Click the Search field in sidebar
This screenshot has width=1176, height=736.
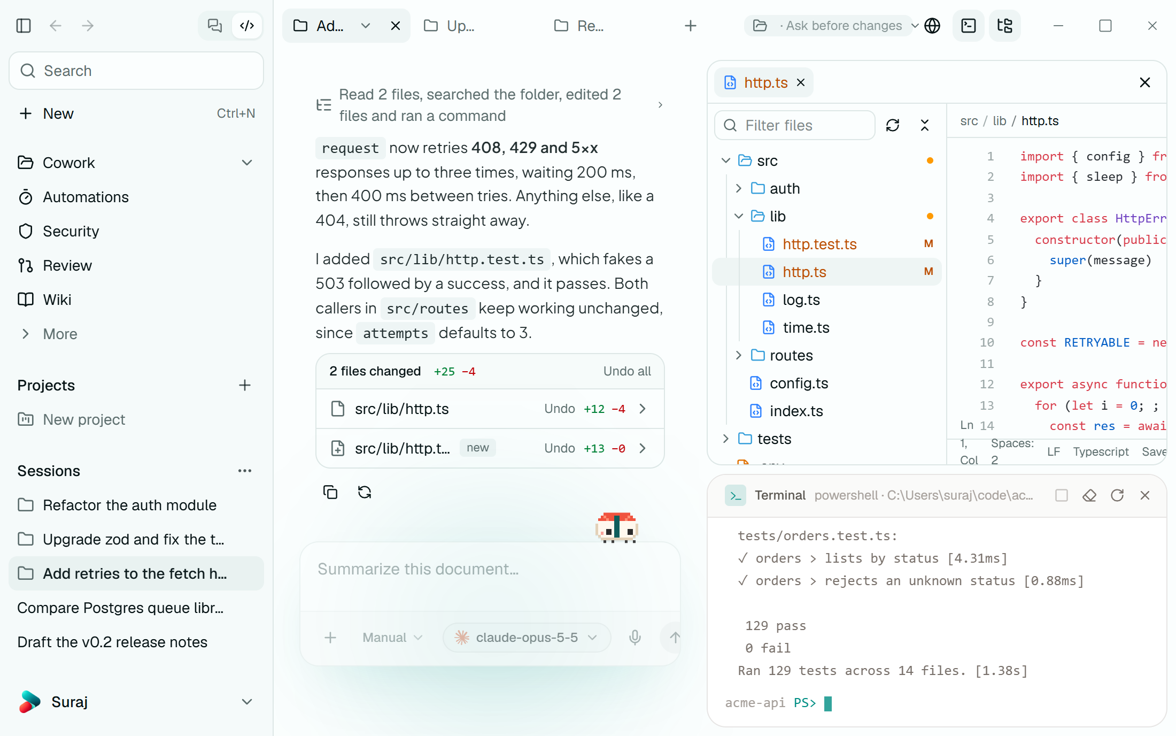136,71
